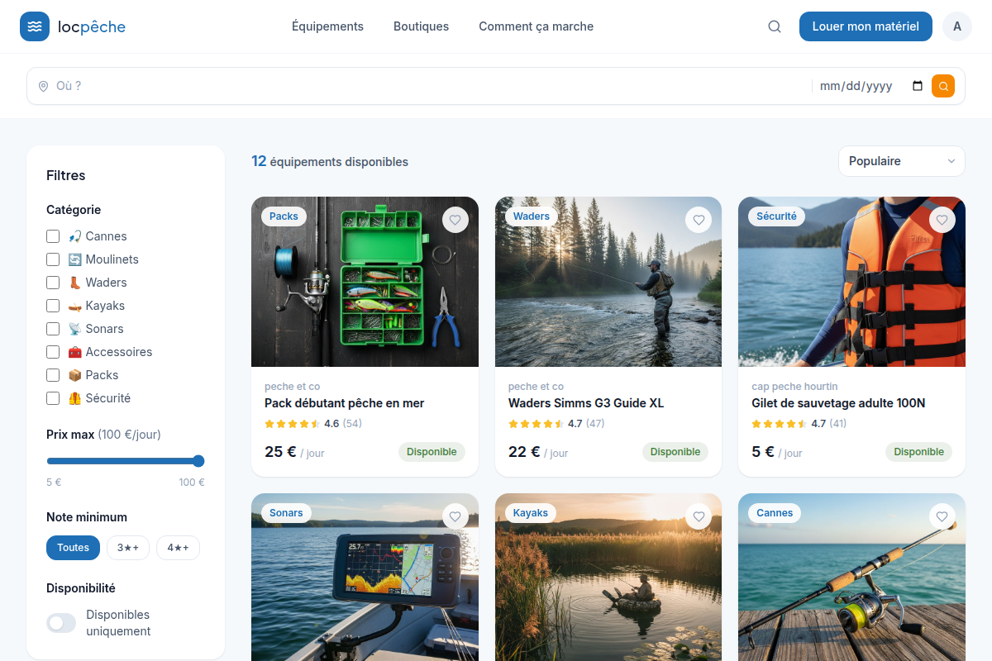This screenshot has width=992, height=661.
Task: Check the Cannes category filter
Action: [x=53, y=236]
